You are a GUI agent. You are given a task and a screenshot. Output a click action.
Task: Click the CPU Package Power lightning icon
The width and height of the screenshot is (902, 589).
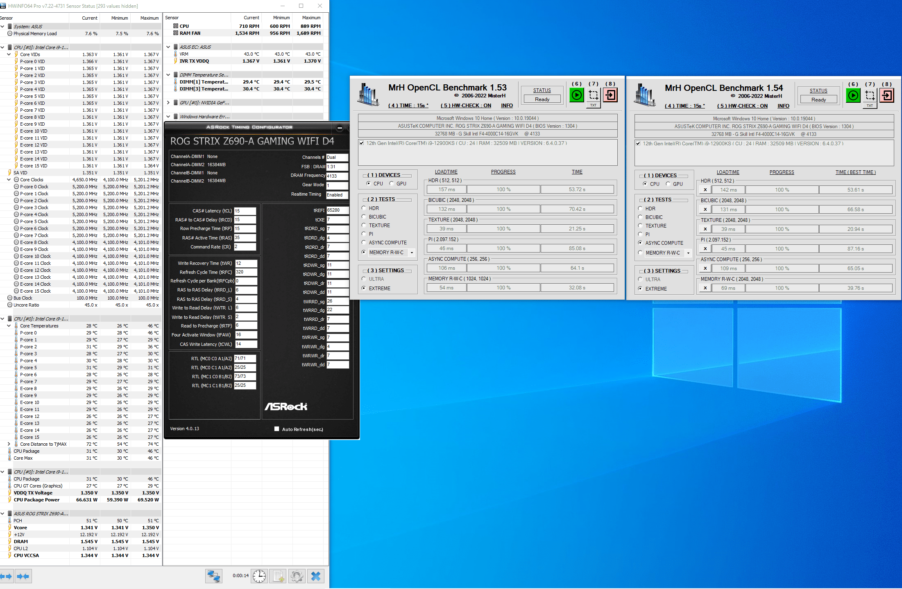point(10,500)
